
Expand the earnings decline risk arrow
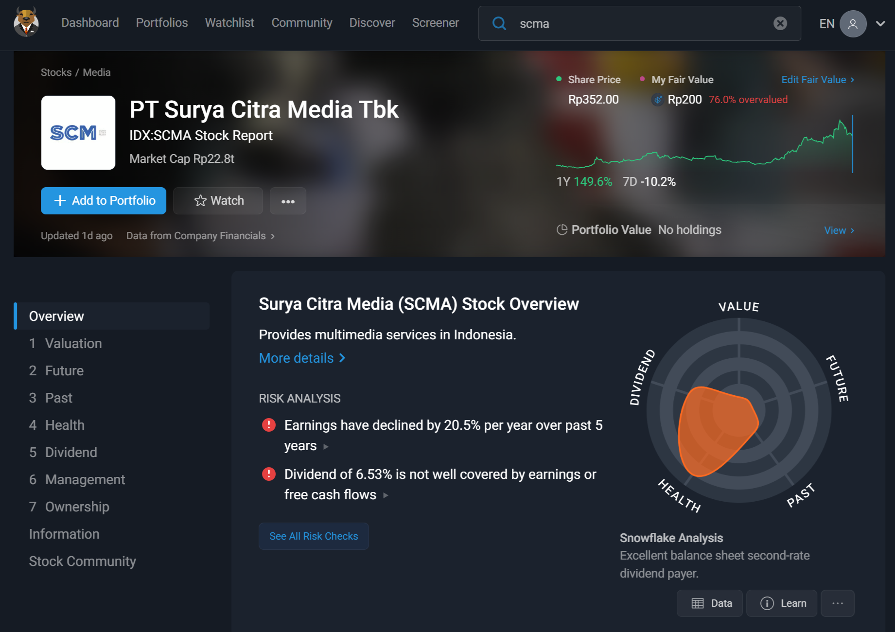click(326, 447)
